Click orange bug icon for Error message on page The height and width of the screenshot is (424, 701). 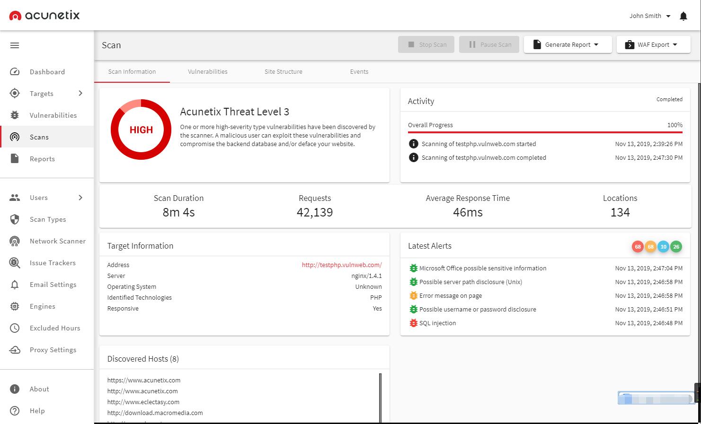pyautogui.click(x=413, y=296)
